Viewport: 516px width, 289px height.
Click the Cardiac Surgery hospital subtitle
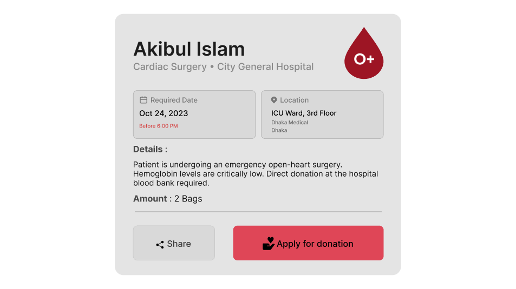click(x=223, y=67)
